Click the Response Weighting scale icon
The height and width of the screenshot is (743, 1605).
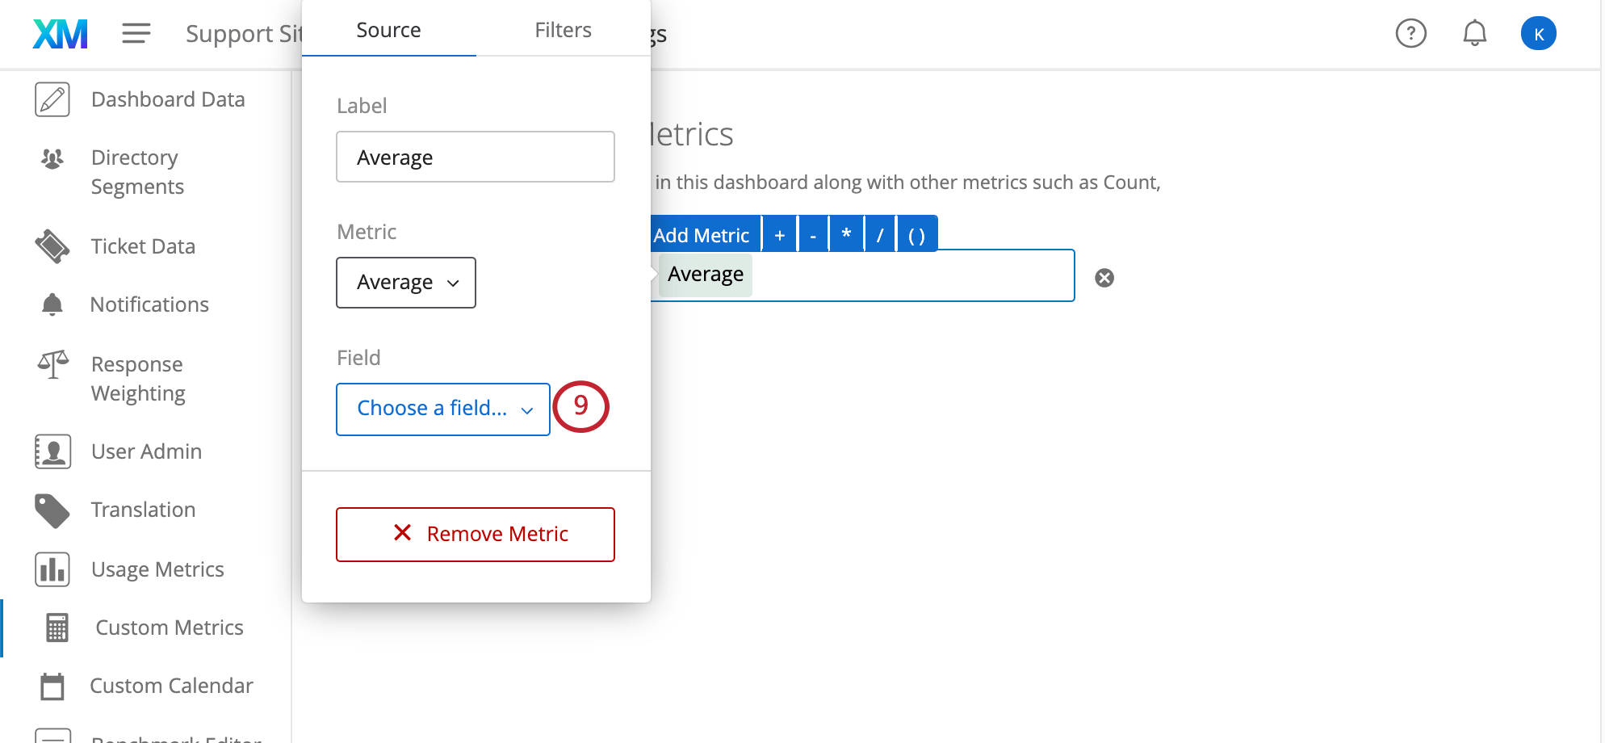click(52, 365)
